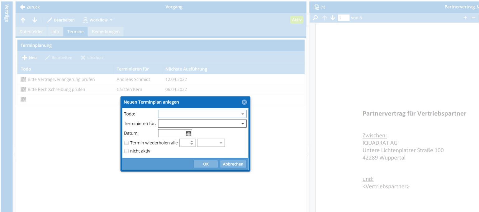Tick the nicht aktiv checkbox
The width and height of the screenshot is (479, 212).
coord(126,151)
